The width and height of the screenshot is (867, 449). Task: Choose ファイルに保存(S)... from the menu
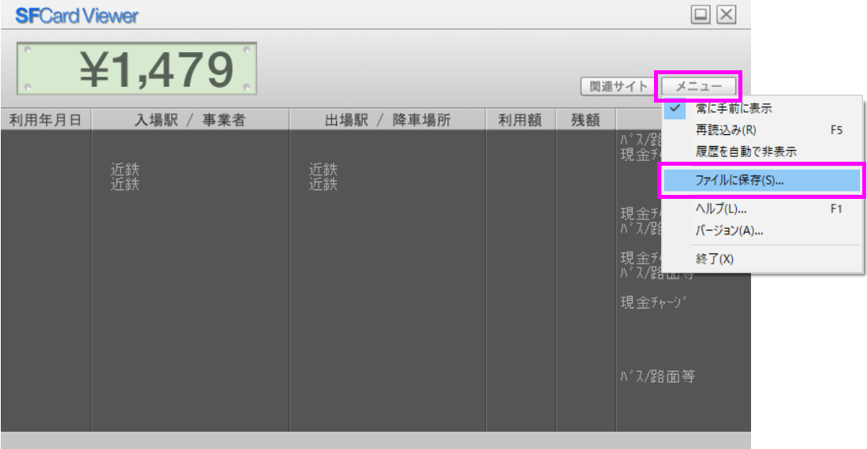click(739, 181)
